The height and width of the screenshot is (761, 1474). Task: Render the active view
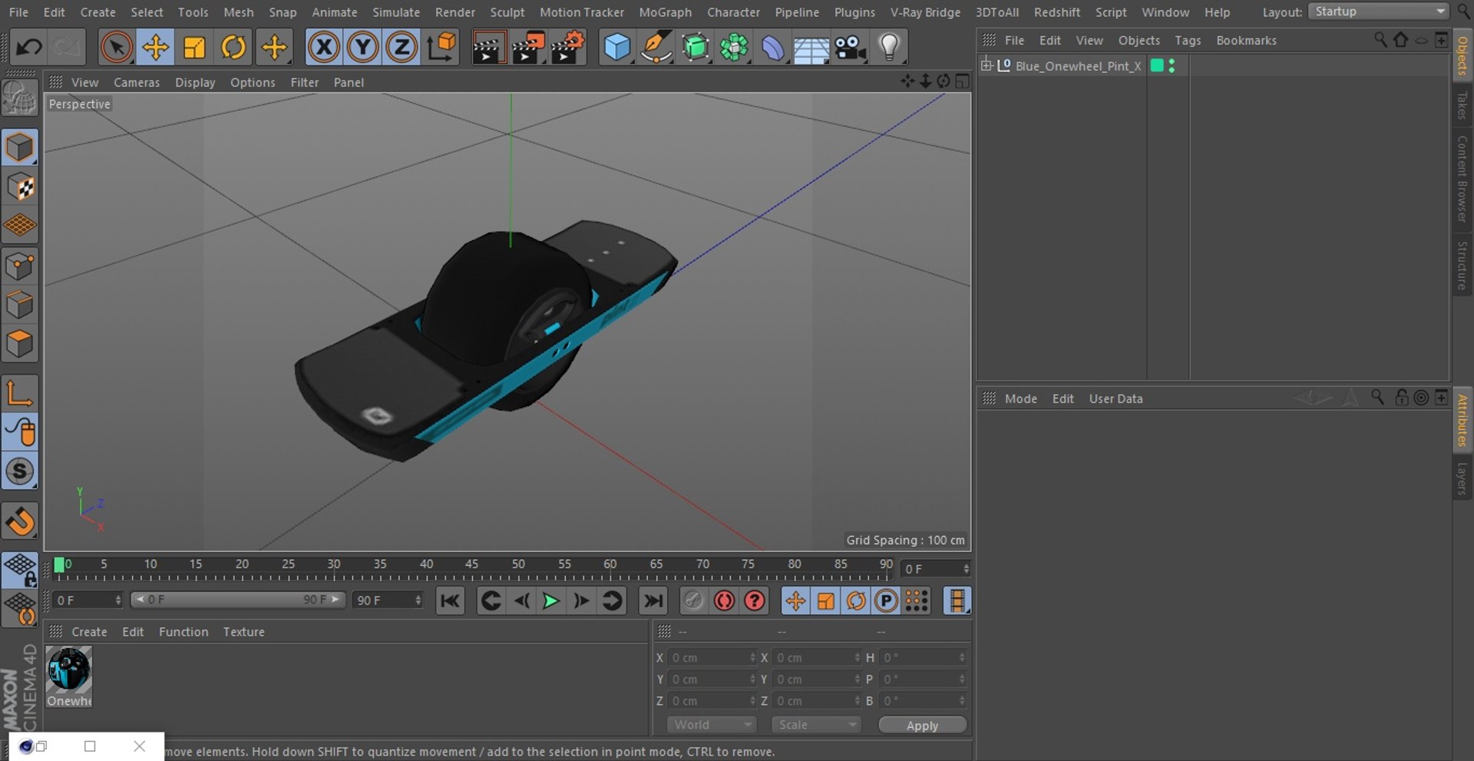(487, 48)
